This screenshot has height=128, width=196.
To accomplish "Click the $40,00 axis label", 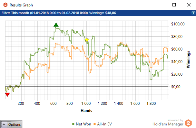I will pos(177,62).
